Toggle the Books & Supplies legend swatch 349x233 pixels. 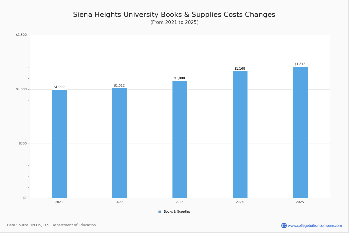(x=160, y=212)
